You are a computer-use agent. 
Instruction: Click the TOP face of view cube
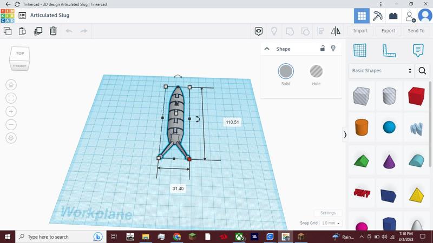(20, 53)
